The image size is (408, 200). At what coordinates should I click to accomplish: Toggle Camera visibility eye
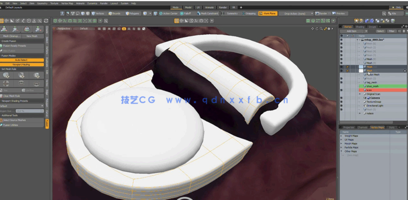[341, 98]
